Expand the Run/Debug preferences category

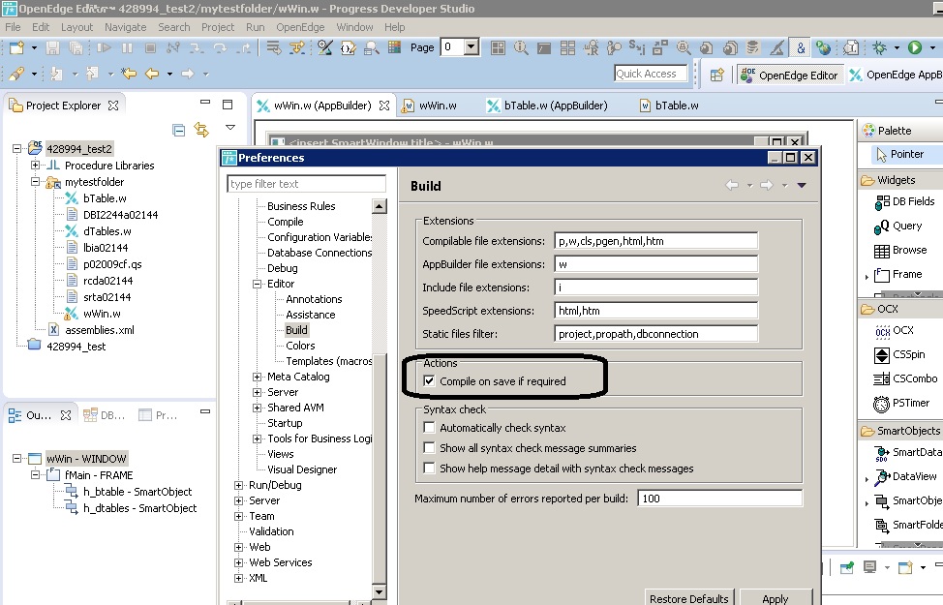click(238, 484)
